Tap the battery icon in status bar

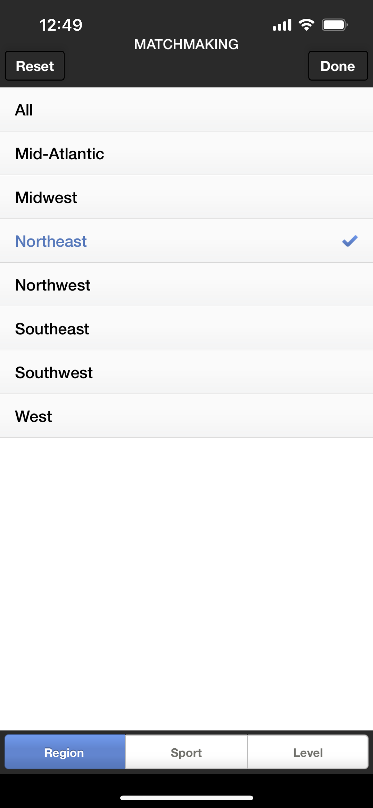tap(334, 25)
